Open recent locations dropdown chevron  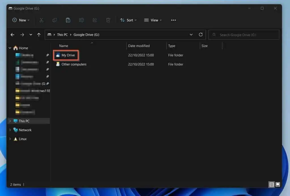pyautogui.click(x=31, y=35)
